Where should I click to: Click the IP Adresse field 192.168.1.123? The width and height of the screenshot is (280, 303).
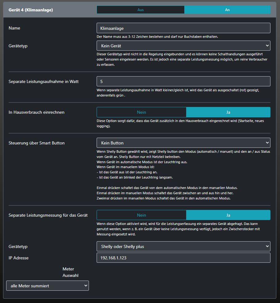[x=183, y=258]
